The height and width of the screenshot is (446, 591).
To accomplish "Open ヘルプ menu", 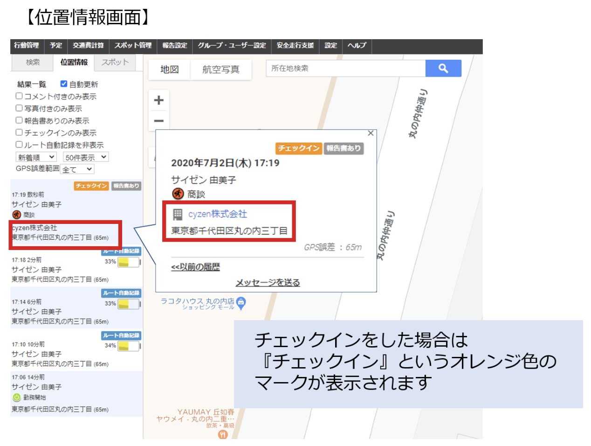I will pyautogui.click(x=357, y=46).
